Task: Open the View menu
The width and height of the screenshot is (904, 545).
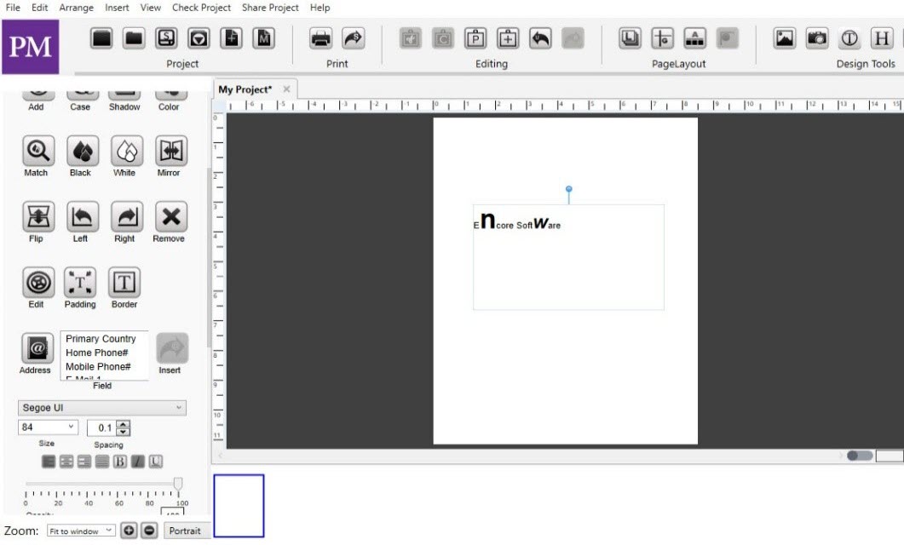Action: click(x=151, y=8)
